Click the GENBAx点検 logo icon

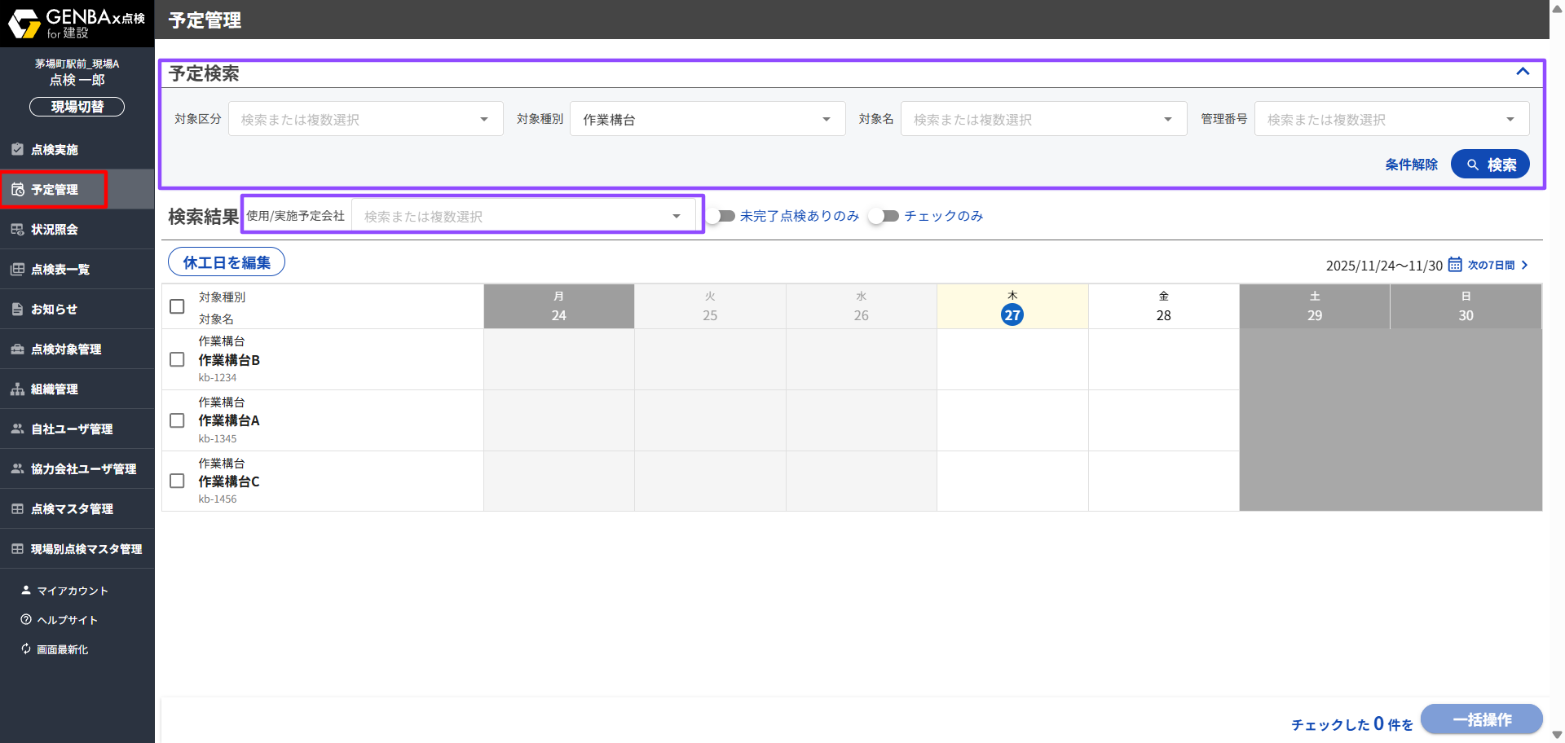pyautogui.click(x=24, y=23)
